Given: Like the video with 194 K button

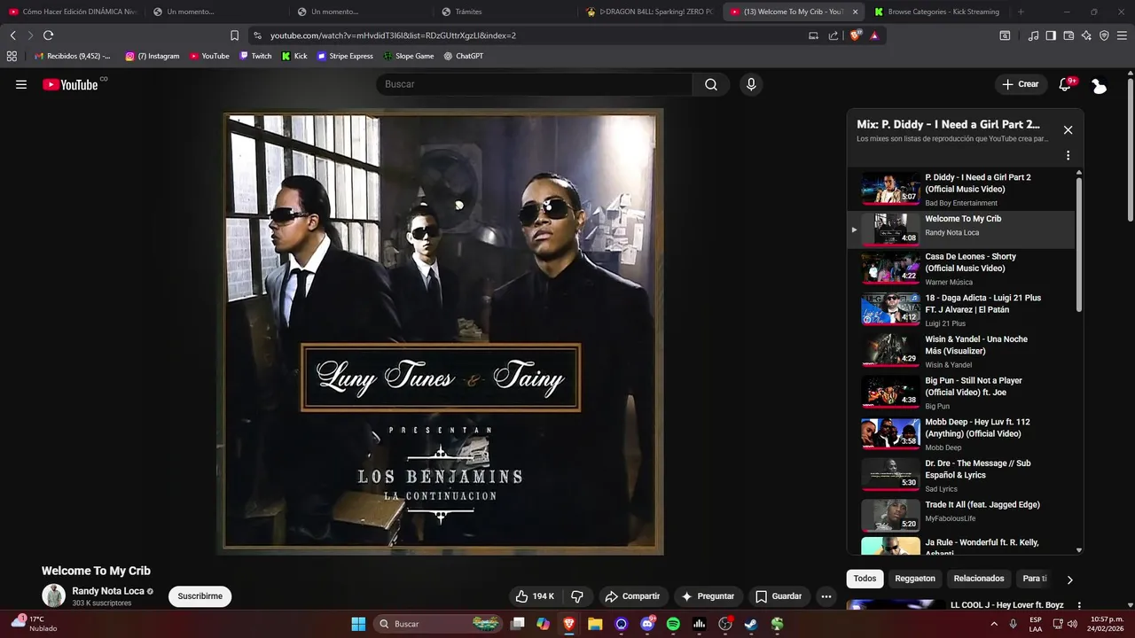Looking at the screenshot, I should [x=535, y=596].
